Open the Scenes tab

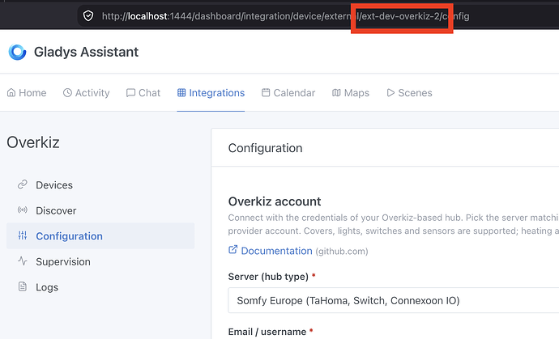410,93
